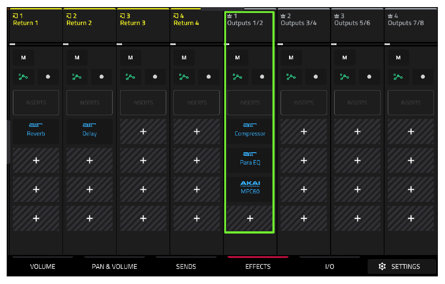The height and width of the screenshot is (284, 445).
Task: Select the Effects tab
Action: click(x=258, y=267)
